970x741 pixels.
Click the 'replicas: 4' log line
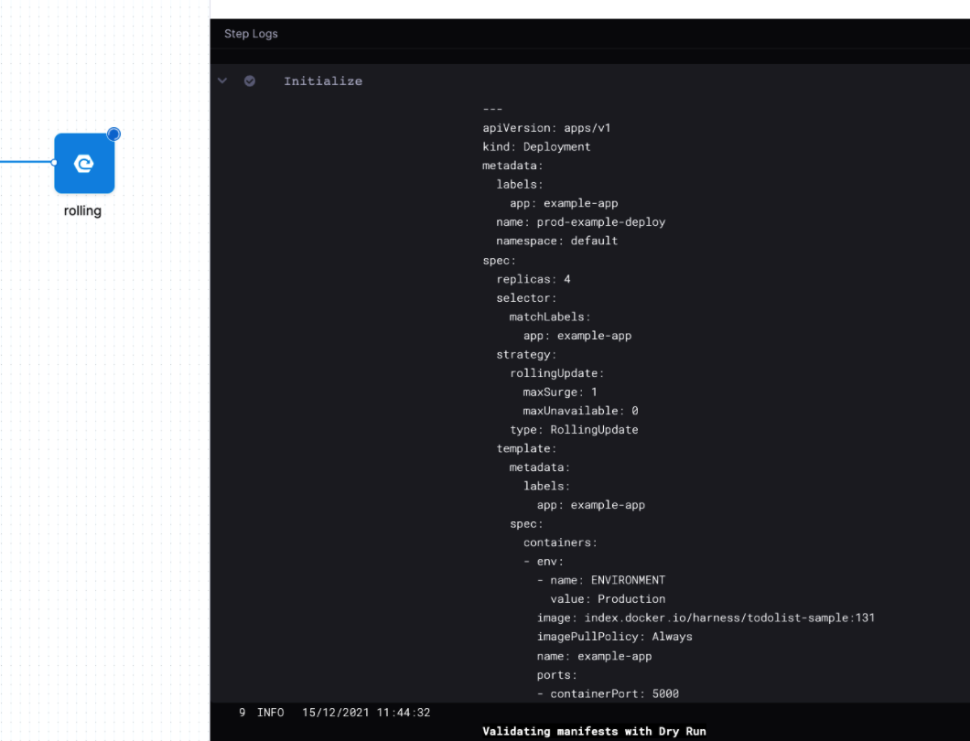click(533, 279)
